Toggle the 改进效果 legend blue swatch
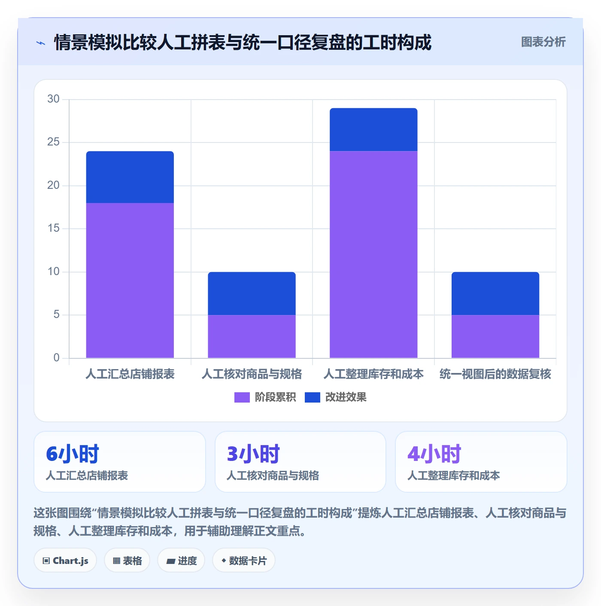Image resolution: width=601 pixels, height=606 pixels. click(313, 397)
